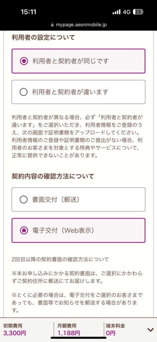Tap the 15:11 clock in status bar

(29, 12)
